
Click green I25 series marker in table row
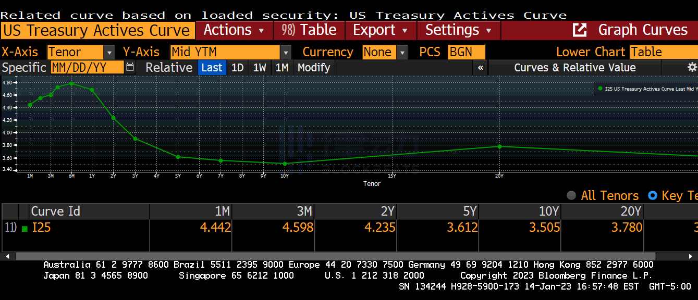click(x=25, y=228)
